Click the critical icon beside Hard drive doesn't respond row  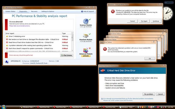click(7, 49)
